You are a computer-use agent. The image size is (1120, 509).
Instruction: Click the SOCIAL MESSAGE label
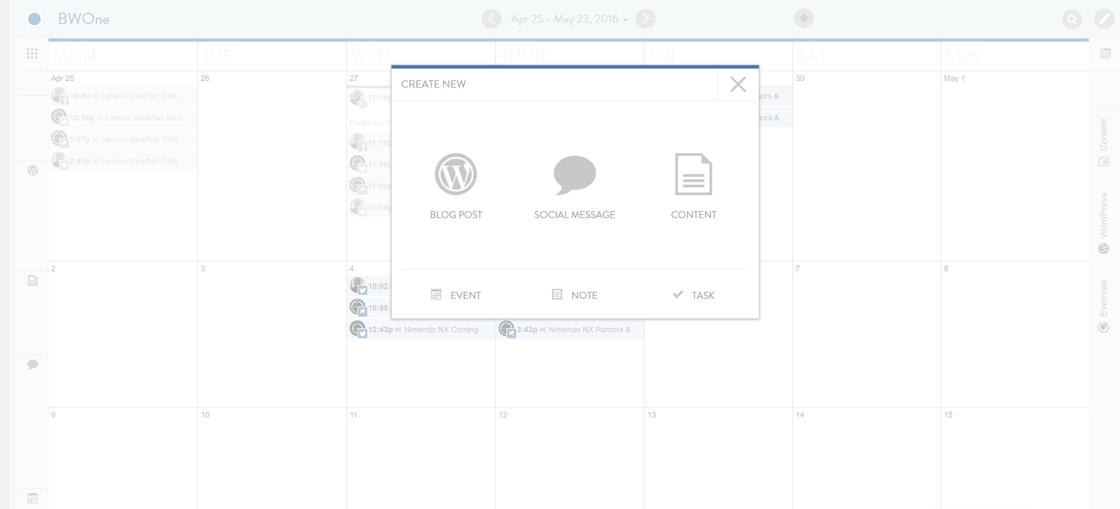click(574, 215)
